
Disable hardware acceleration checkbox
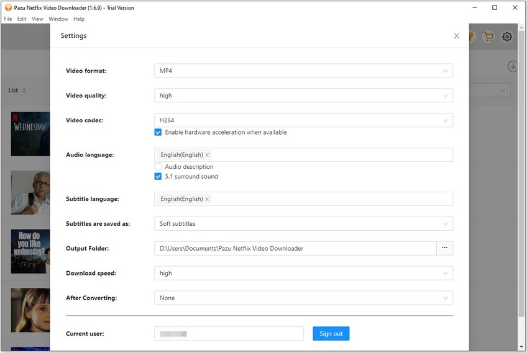point(158,132)
